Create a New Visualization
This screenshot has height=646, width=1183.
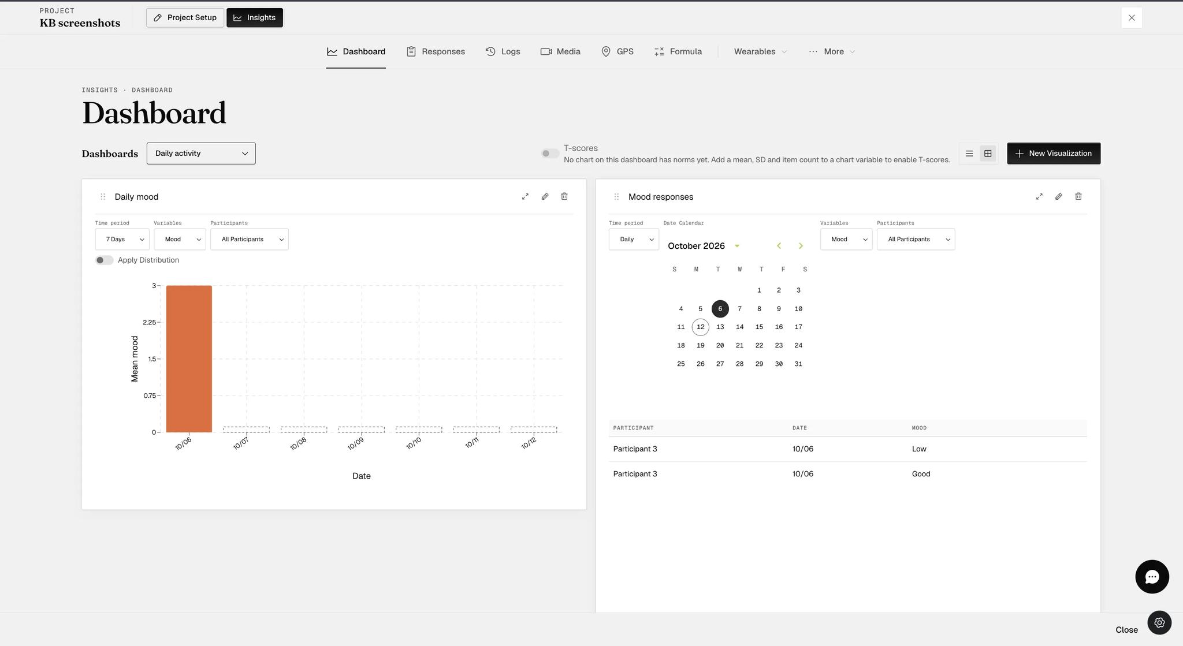[1054, 154]
